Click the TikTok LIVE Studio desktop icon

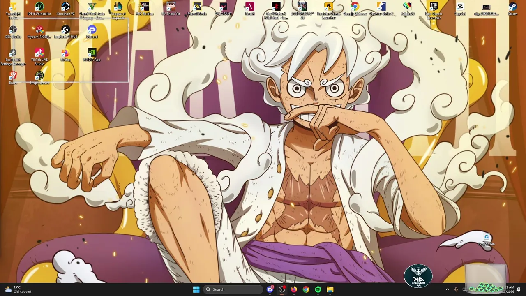[x=39, y=57]
